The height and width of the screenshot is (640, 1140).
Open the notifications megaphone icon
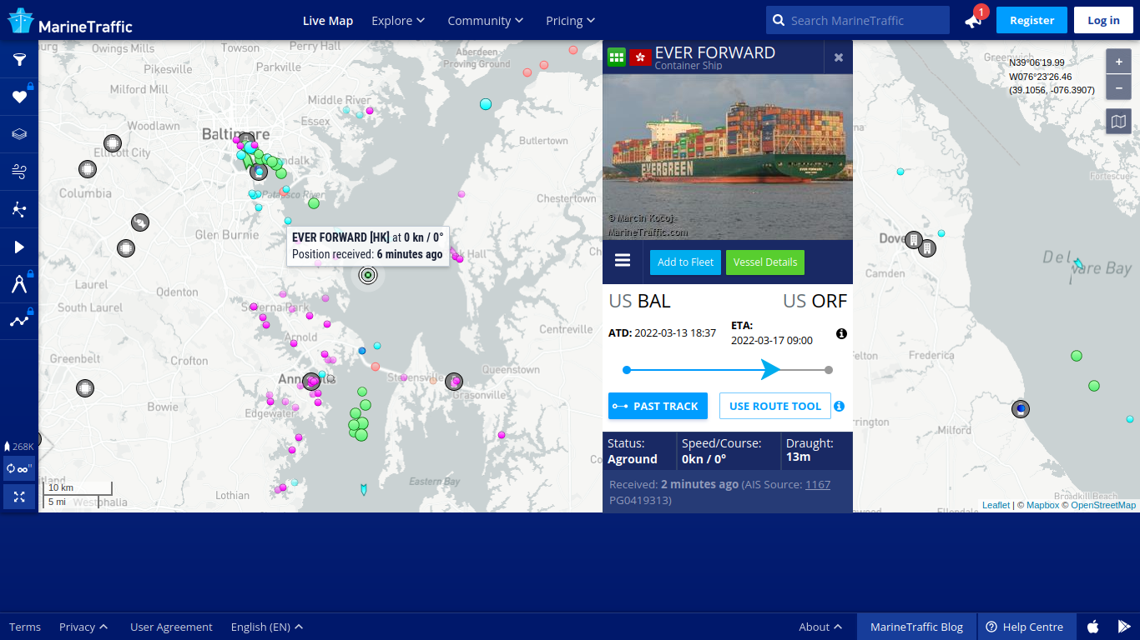(x=974, y=20)
